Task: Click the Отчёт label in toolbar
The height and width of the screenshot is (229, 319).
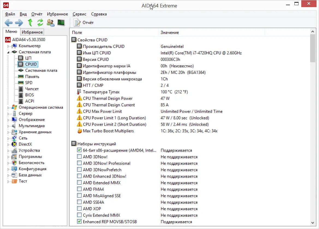Action: 88,23
